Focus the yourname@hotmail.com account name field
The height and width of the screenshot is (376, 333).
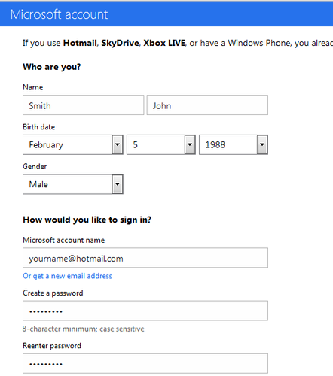[x=145, y=258]
